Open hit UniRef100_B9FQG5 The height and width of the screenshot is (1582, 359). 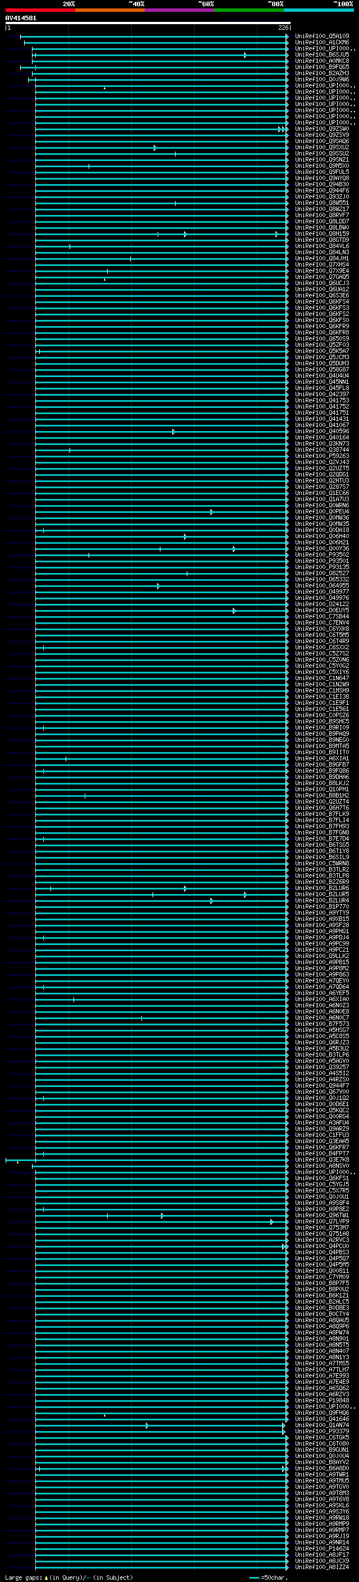point(322,67)
